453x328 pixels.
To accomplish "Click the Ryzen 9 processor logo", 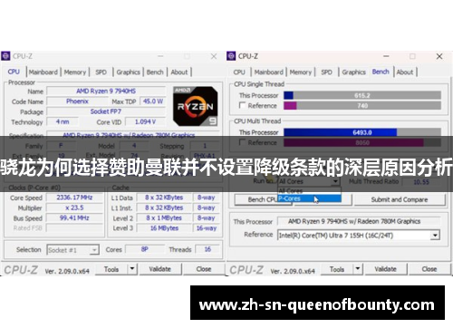I will click(195, 106).
